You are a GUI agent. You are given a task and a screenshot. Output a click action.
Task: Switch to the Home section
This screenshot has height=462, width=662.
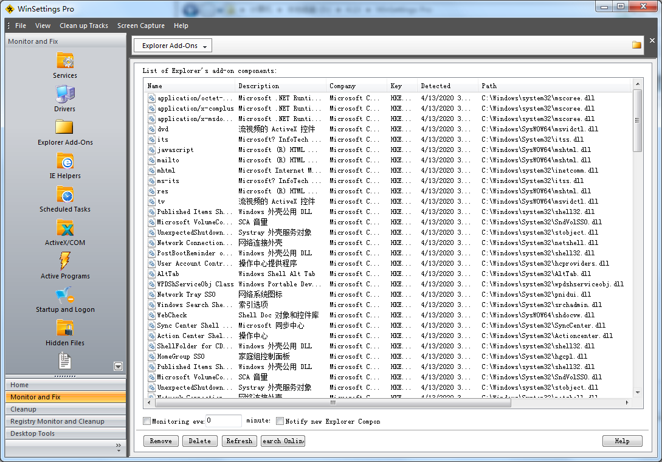66,385
